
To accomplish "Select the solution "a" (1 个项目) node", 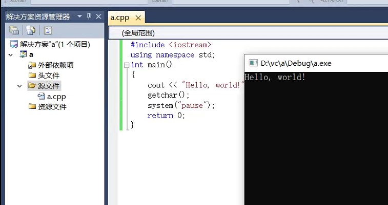I will (x=55, y=44).
